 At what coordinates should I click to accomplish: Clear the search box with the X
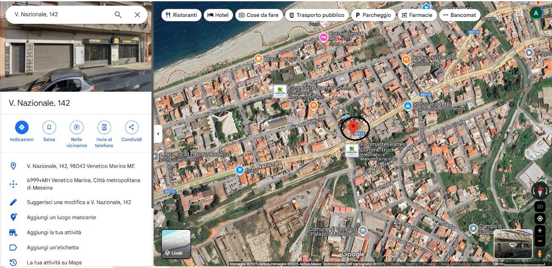pyautogui.click(x=137, y=14)
